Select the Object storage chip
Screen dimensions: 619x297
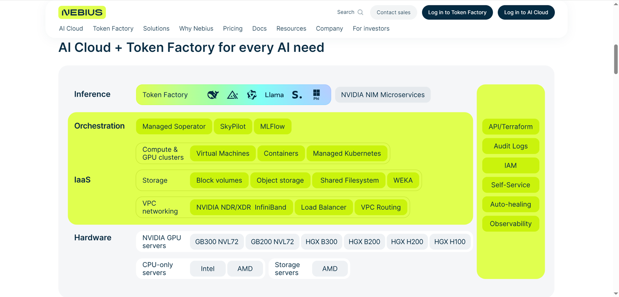280,180
